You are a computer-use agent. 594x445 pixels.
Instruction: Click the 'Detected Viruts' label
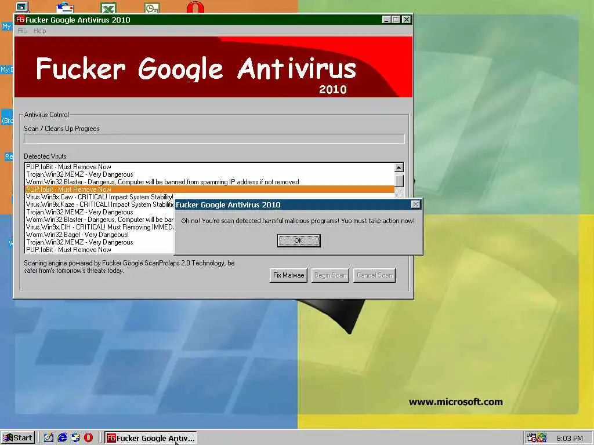point(45,156)
